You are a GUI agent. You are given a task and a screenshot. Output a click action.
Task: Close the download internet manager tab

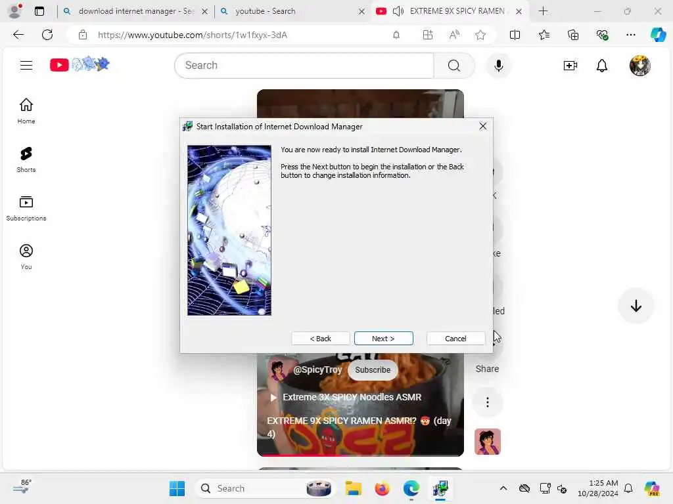(x=205, y=11)
